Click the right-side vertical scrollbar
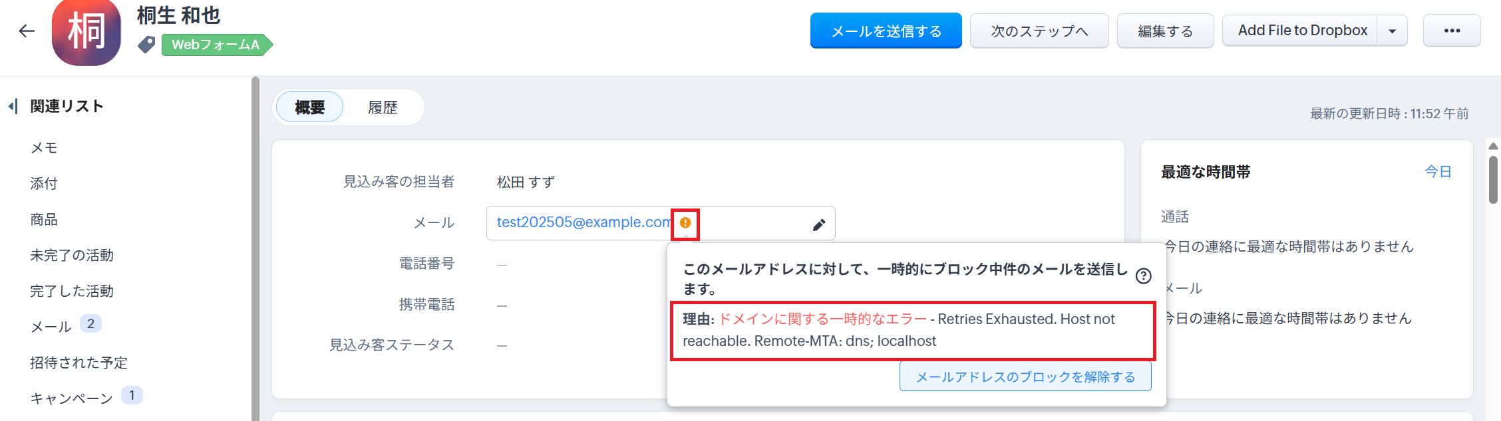1501x421 pixels. [1493, 179]
